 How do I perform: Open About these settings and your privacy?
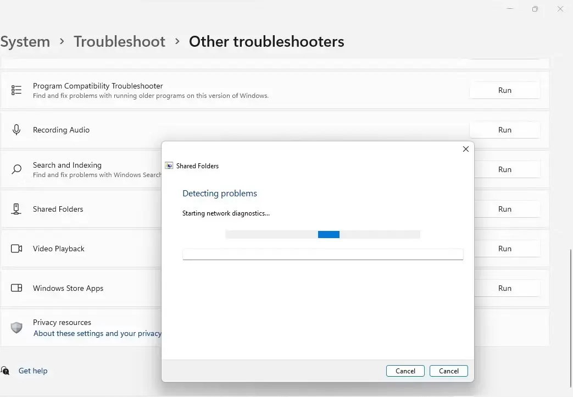point(97,333)
